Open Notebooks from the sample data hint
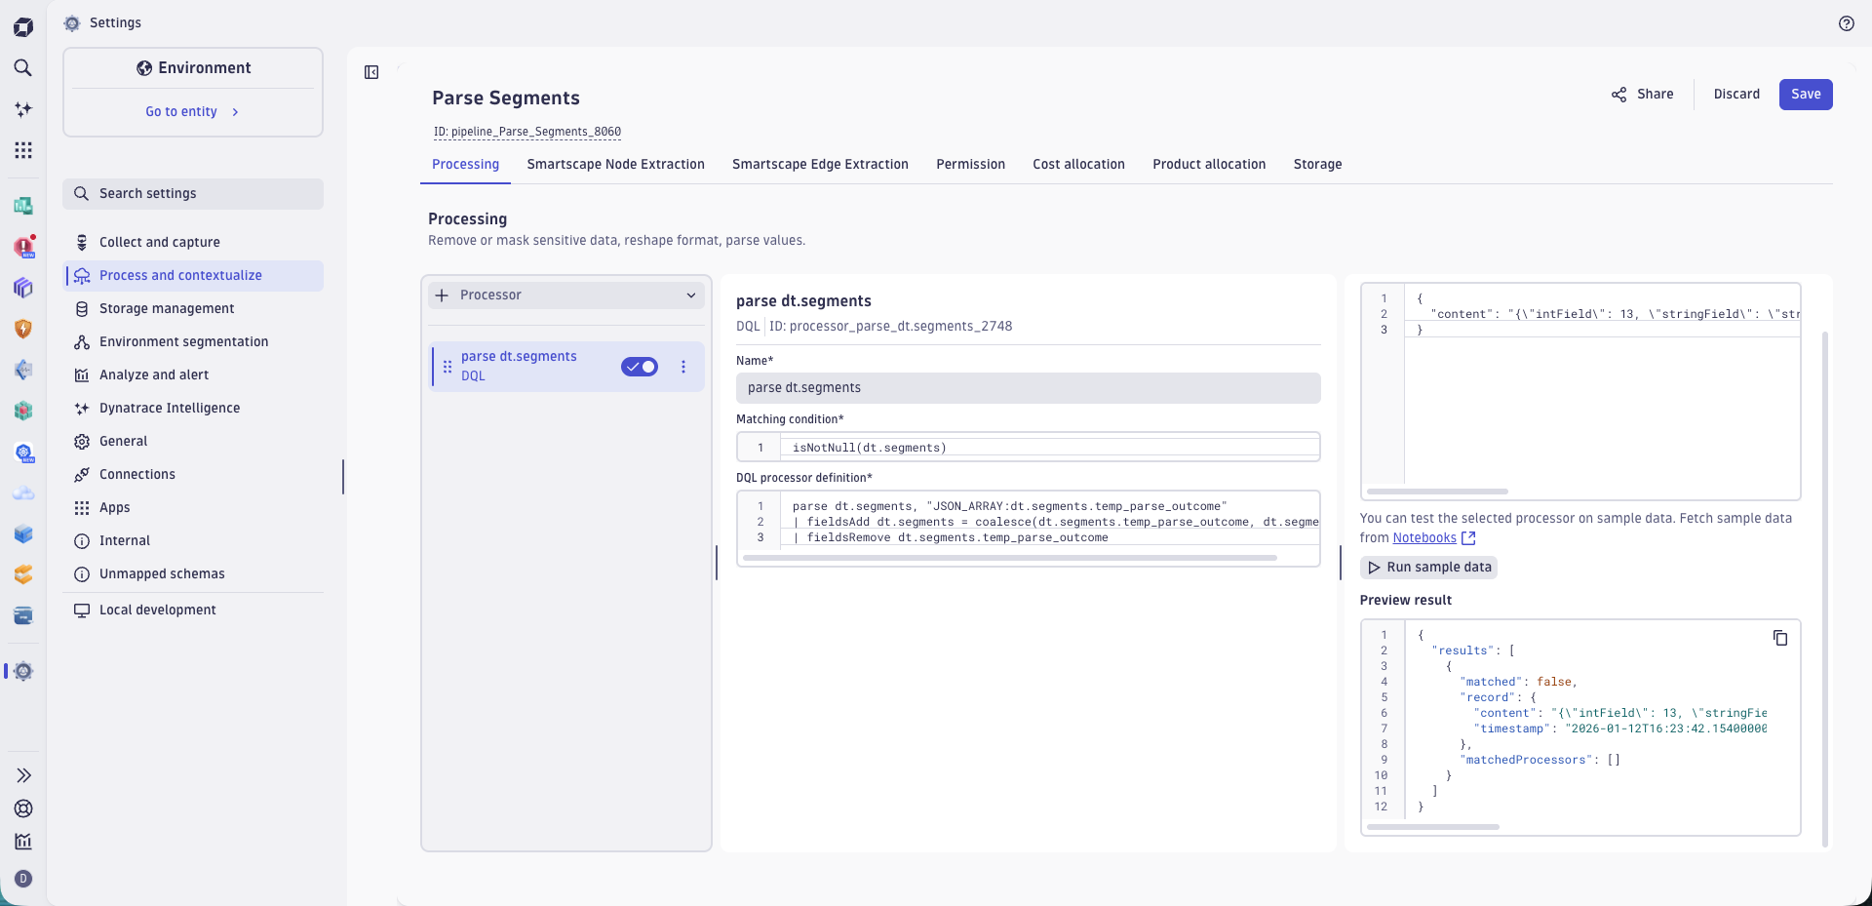 coord(1425,537)
